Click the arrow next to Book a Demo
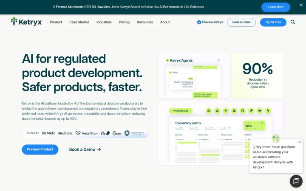Image resolution: width=306 pixels, height=191 pixels. tap(99, 149)
